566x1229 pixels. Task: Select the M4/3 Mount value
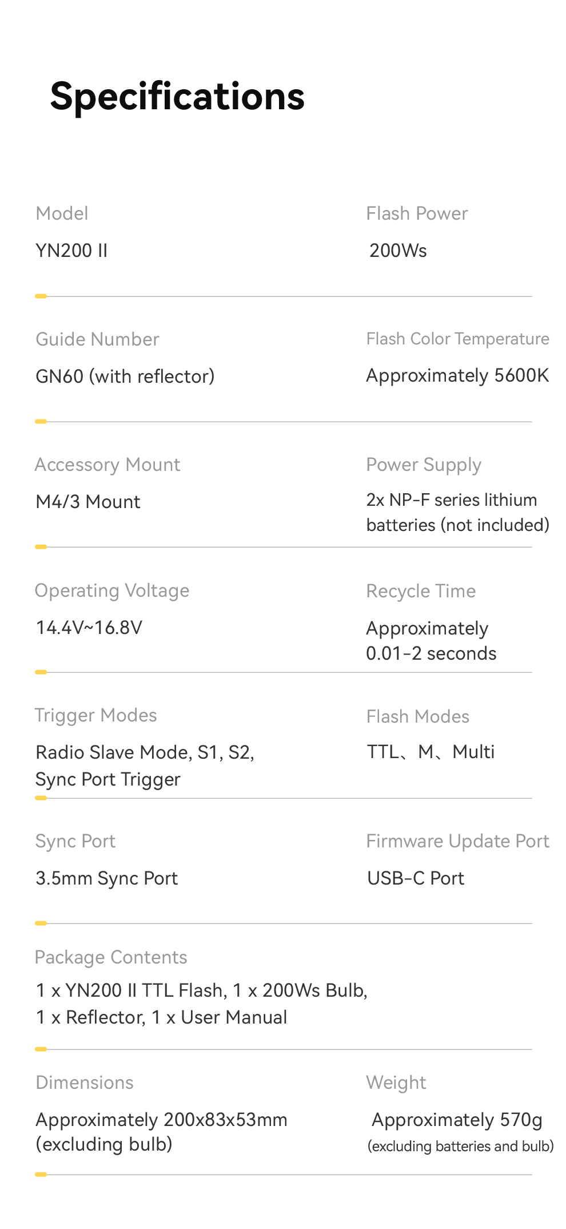(x=87, y=502)
